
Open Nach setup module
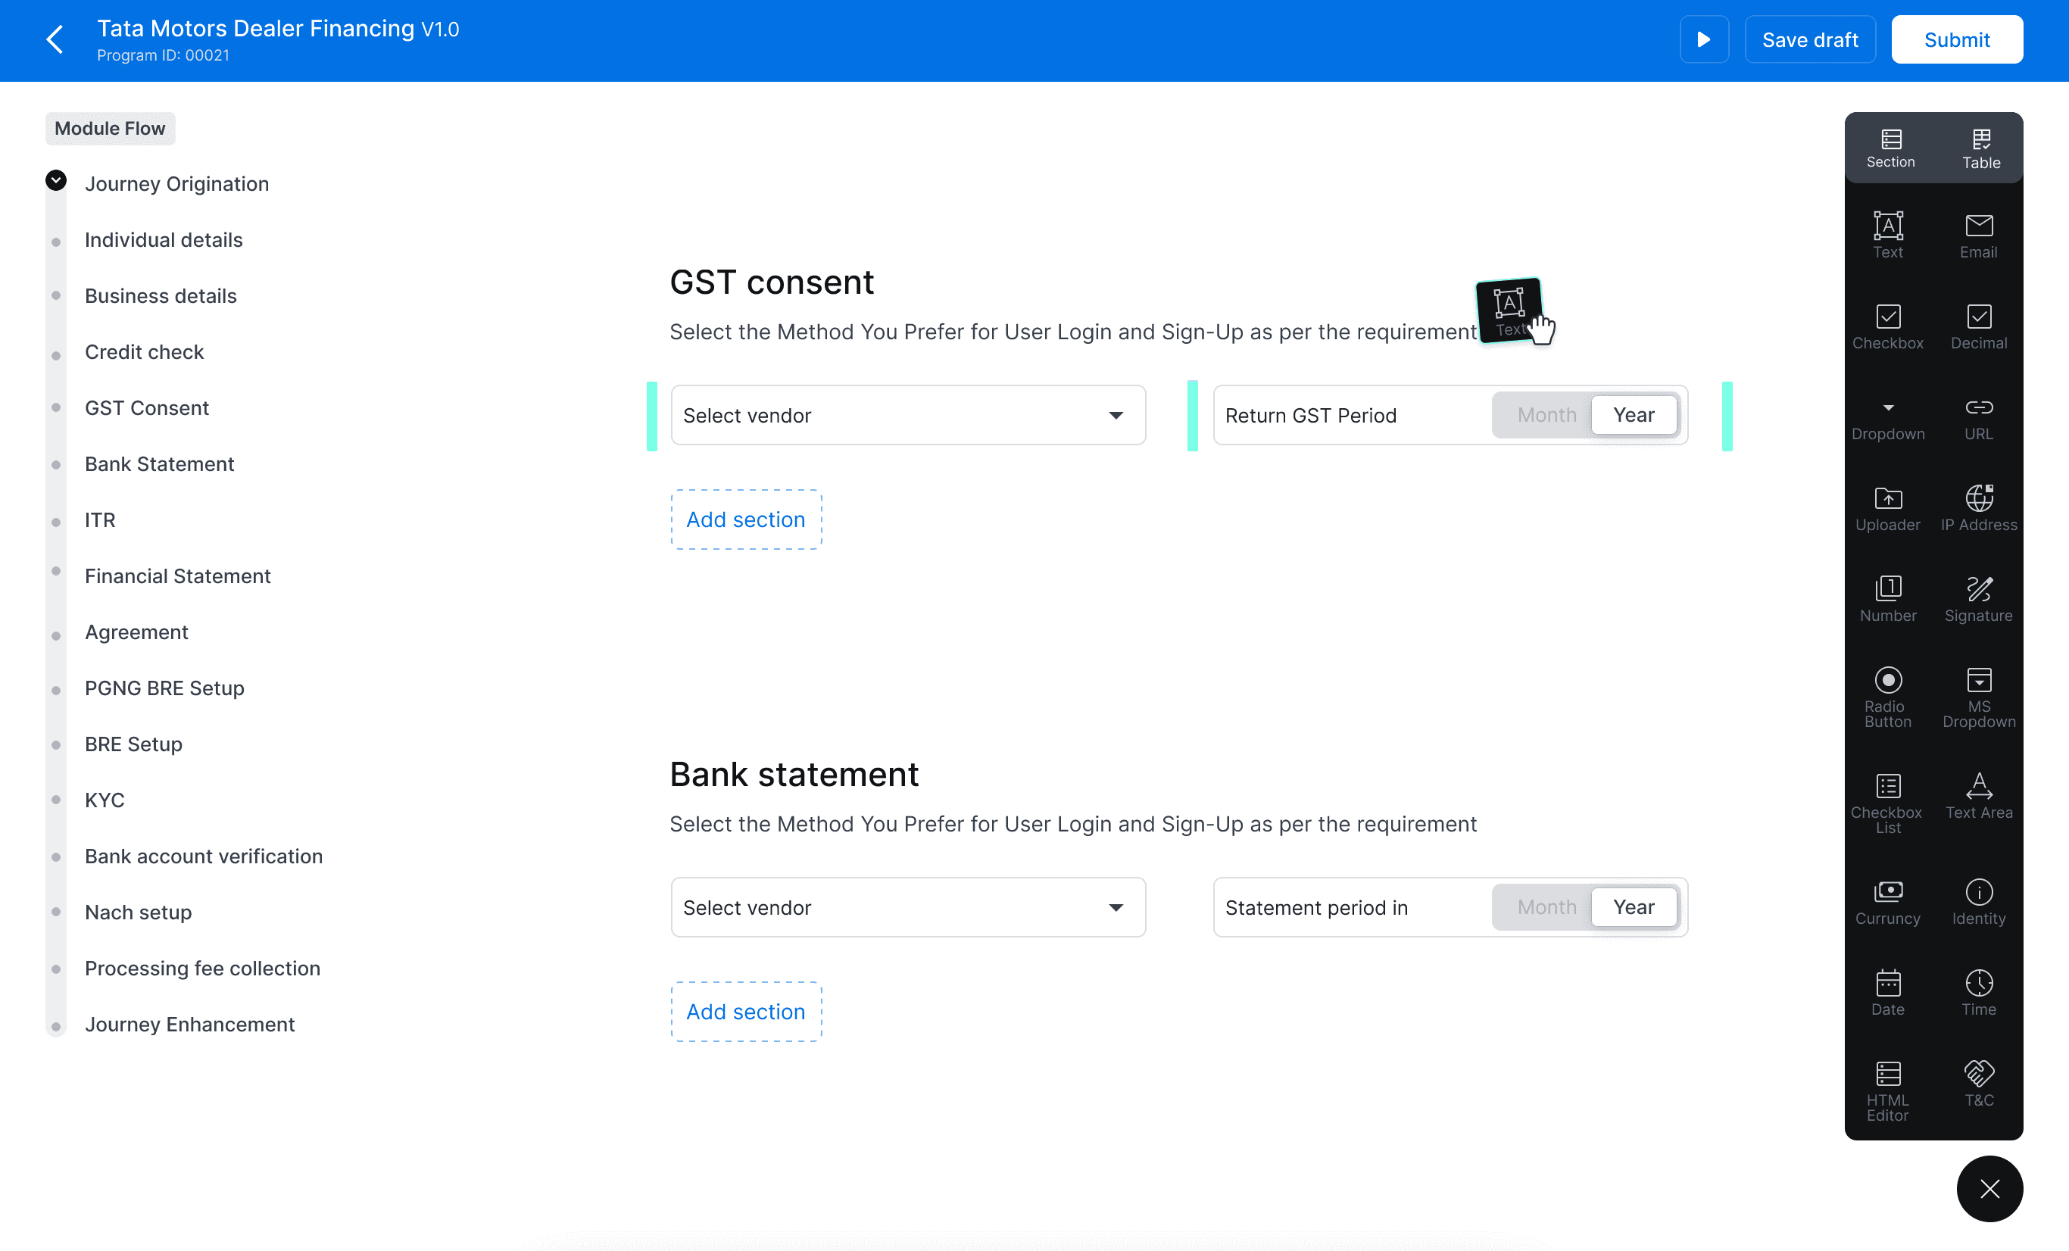point(139,912)
